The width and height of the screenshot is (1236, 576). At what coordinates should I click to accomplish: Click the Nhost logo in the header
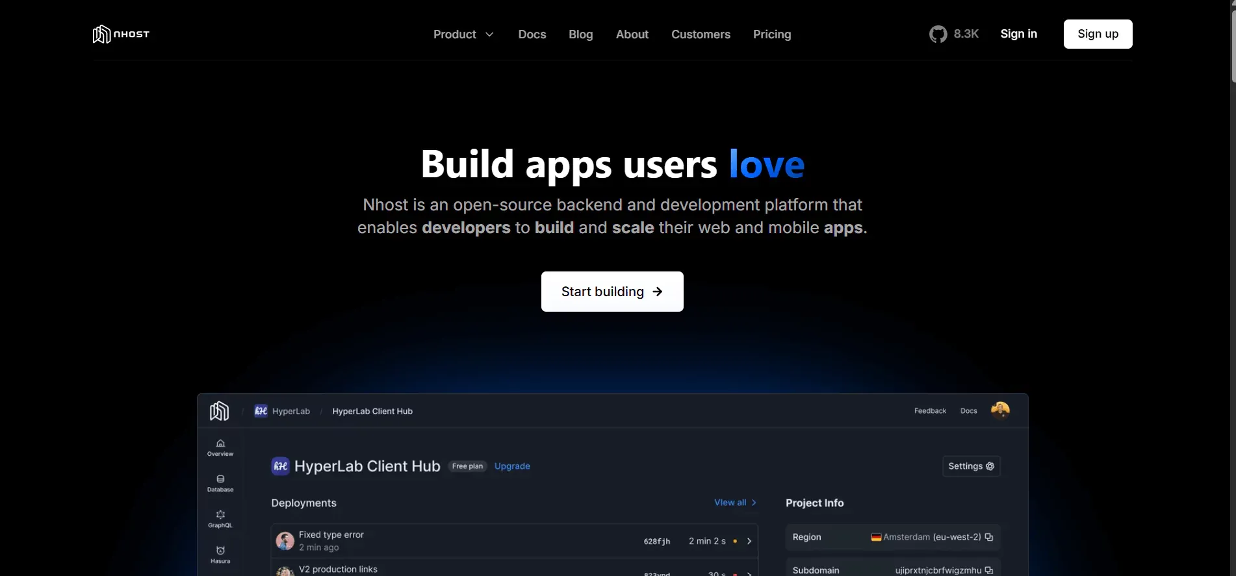(121, 34)
